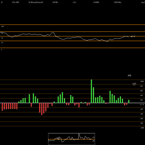Click the RSI panel 70 level label
The image size is (145, 145).
[x=2, y=33]
